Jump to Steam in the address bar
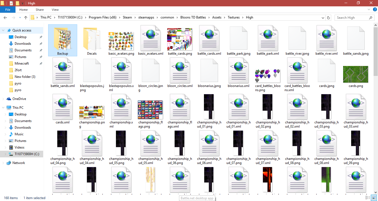The image size is (378, 201). (x=127, y=17)
